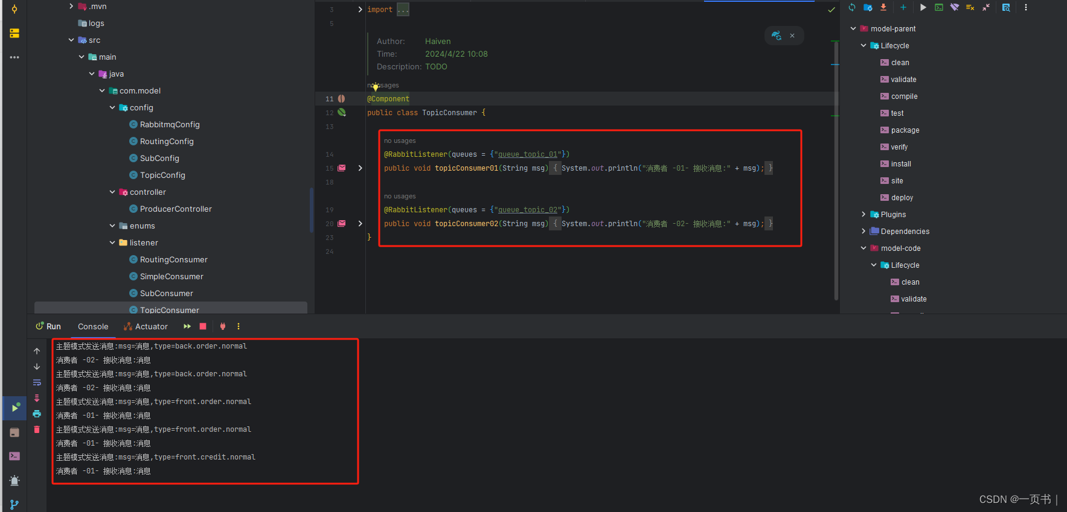Collapse the src folder
Image resolution: width=1067 pixels, height=512 pixels.
(x=71, y=40)
